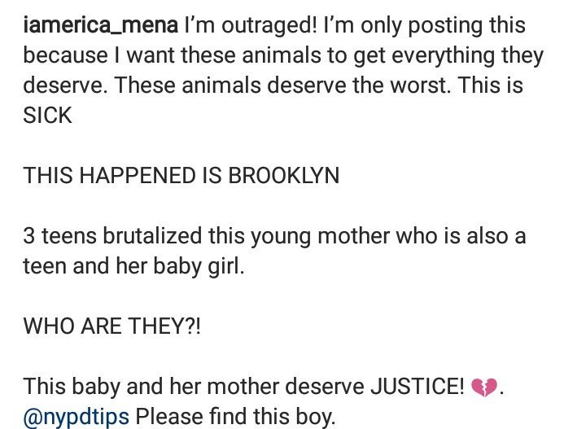The height and width of the screenshot is (429, 586).
Task: Select the line THIS HAPPENED IS BROOKLYN
Action: [181, 175]
